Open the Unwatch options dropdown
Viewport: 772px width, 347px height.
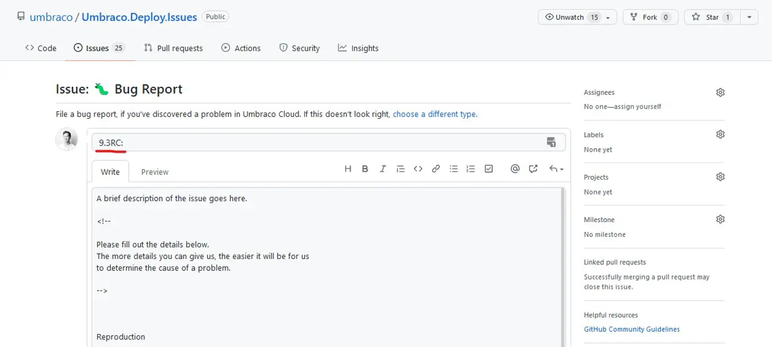(609, 17)
